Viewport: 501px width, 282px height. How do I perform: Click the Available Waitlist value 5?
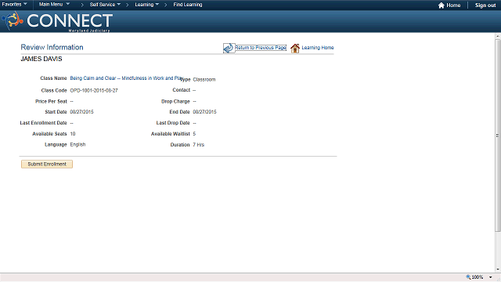[x=194, y=134]
